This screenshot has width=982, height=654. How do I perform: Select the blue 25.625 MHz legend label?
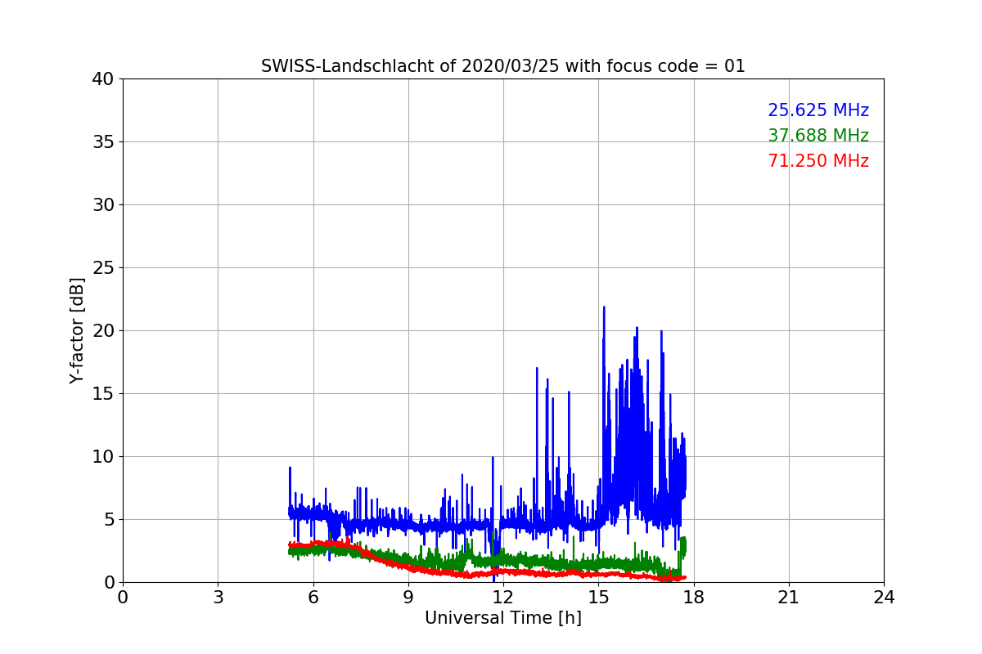pos(818,110)
